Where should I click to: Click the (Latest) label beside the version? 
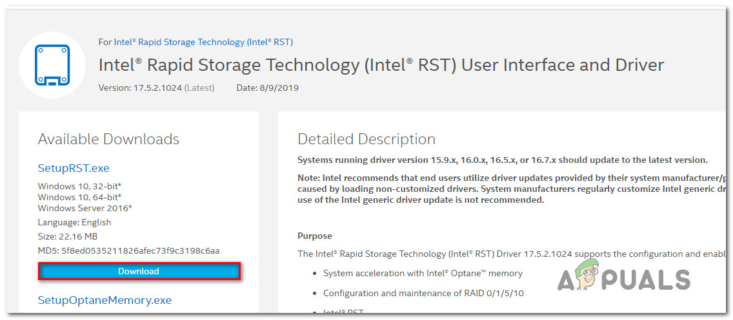pyautogui.click(x=199, y=88)
